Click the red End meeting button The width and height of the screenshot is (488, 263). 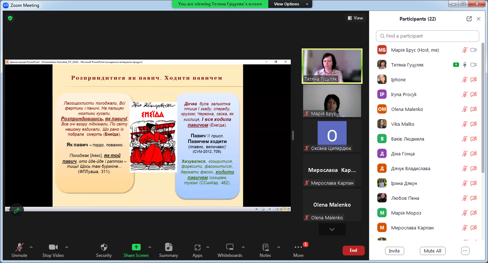point(353,250)
